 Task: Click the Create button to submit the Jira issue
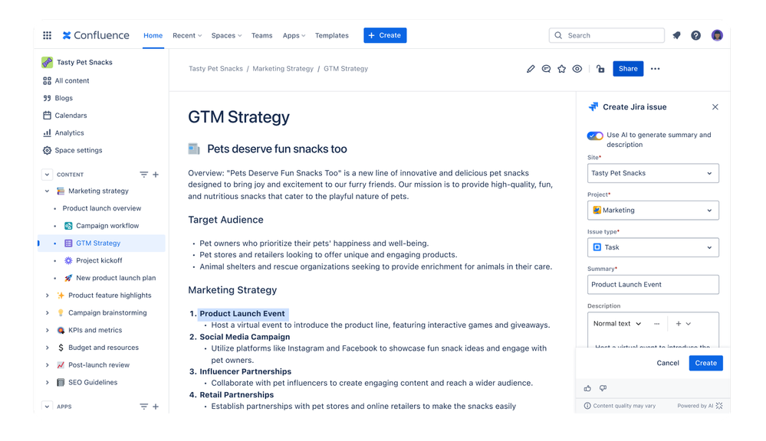705,363
